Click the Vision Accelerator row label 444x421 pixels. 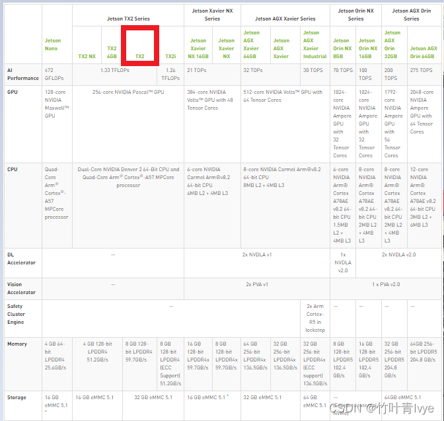22,288
